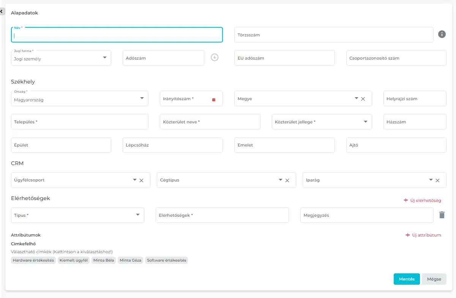
Task: Click the info icon beside Törzsszám
Action: pyautogui.click(x=442, y=34)
